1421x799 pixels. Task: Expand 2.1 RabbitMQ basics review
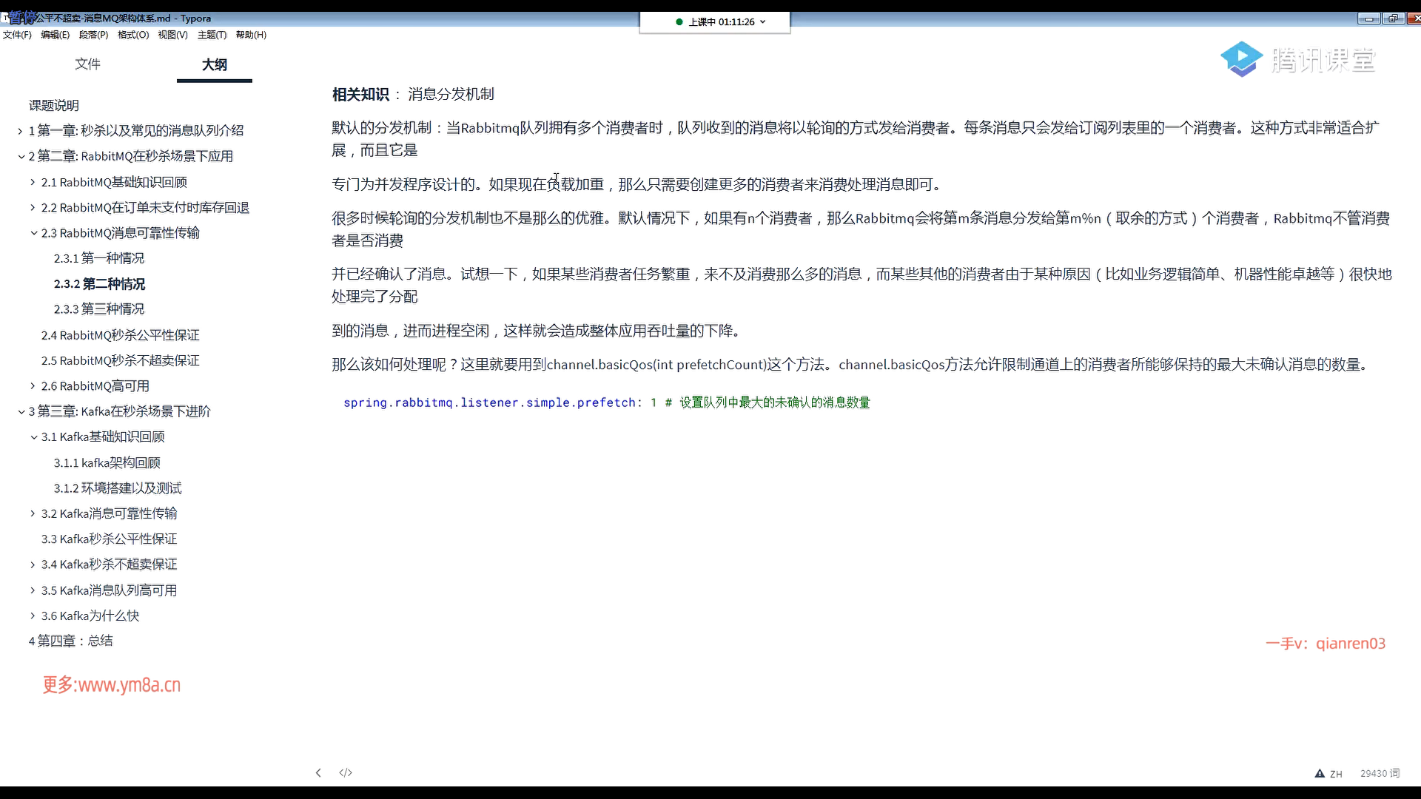pyautogui.click(x=33, y=182)
